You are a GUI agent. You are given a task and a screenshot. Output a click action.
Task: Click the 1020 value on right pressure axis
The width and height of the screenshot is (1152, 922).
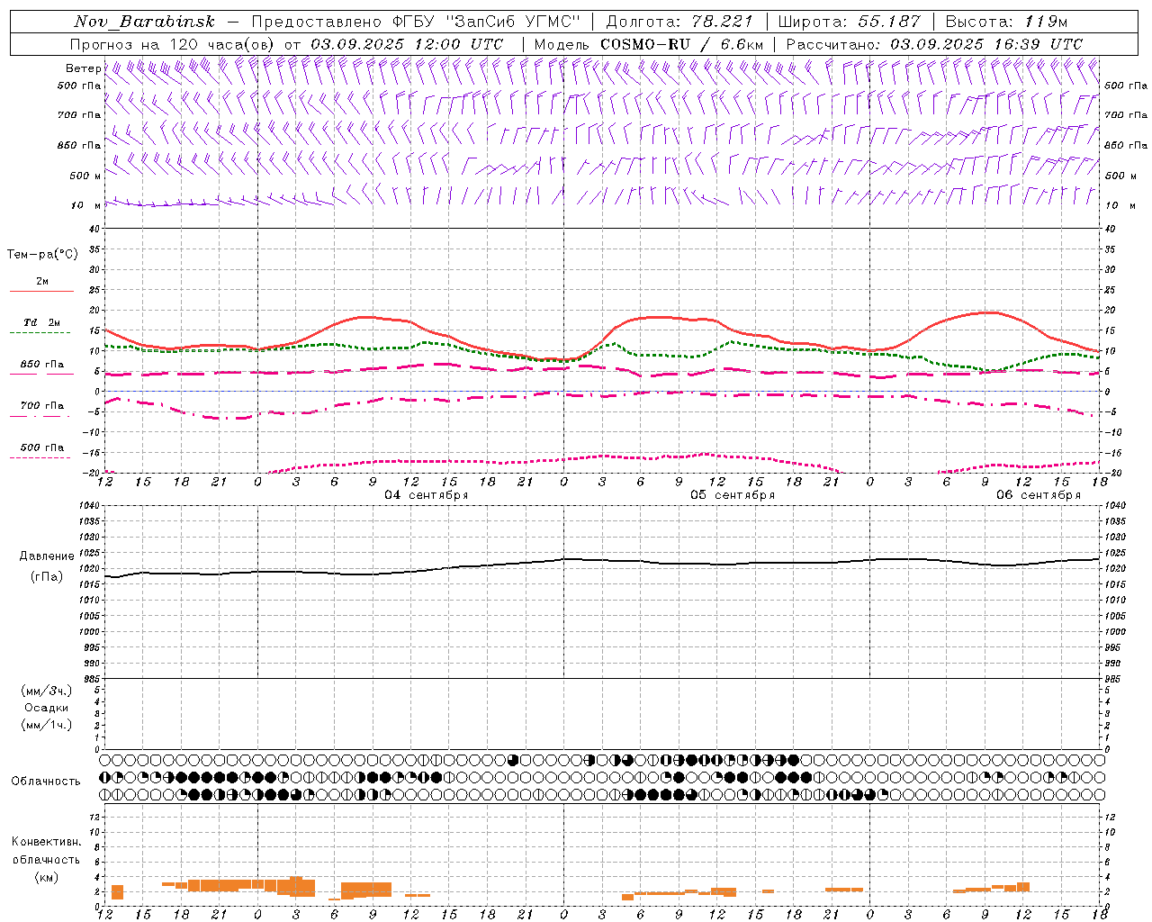(1114, 569)
